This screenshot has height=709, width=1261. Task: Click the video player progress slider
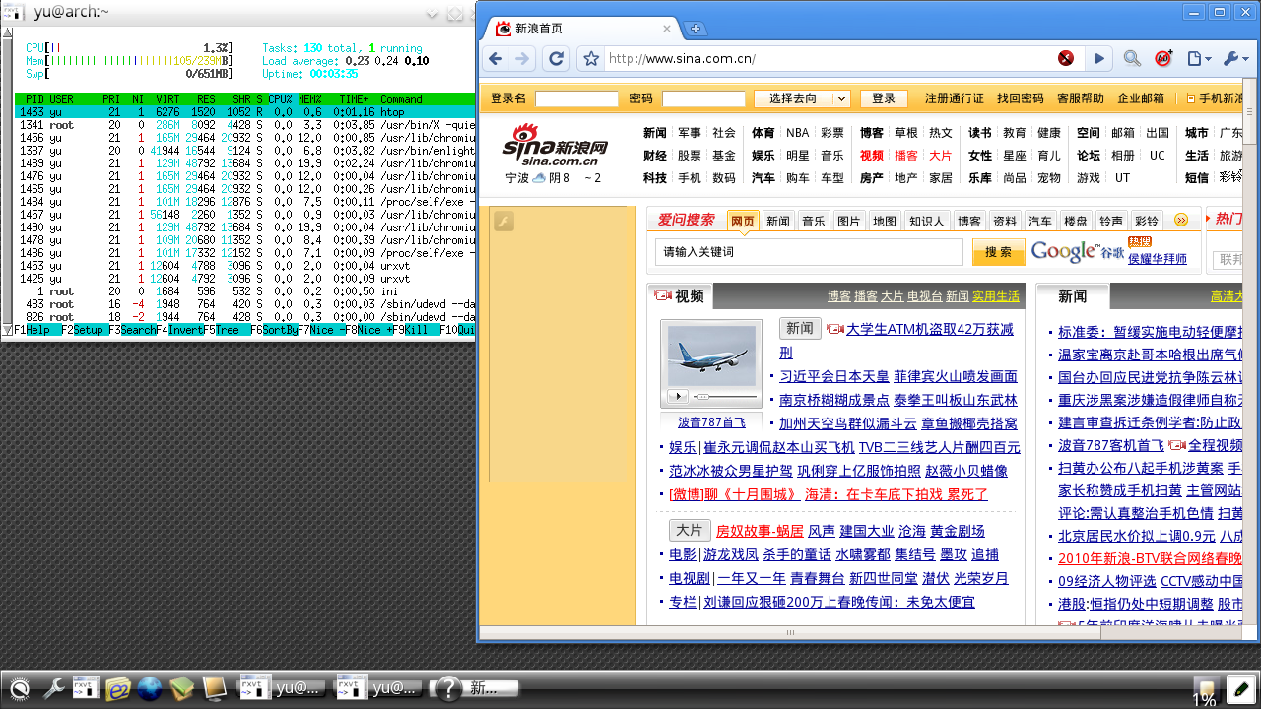point(723,396)
